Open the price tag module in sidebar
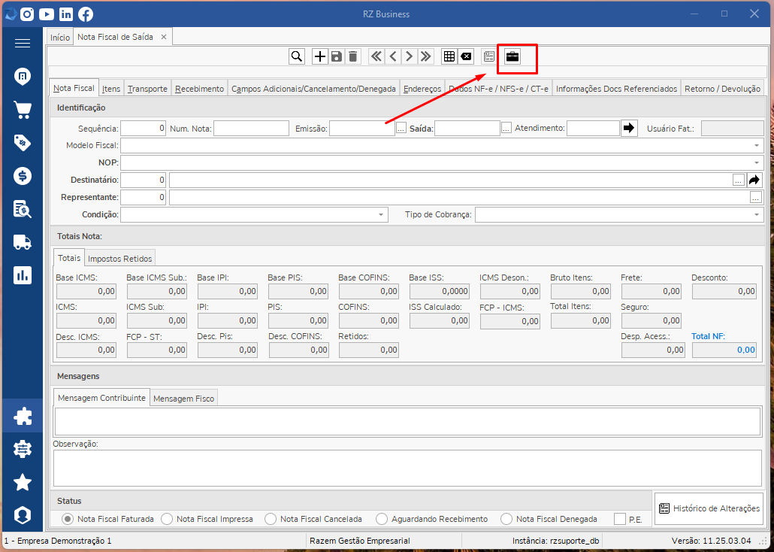 pyautogui.click(x=23, y=142)
